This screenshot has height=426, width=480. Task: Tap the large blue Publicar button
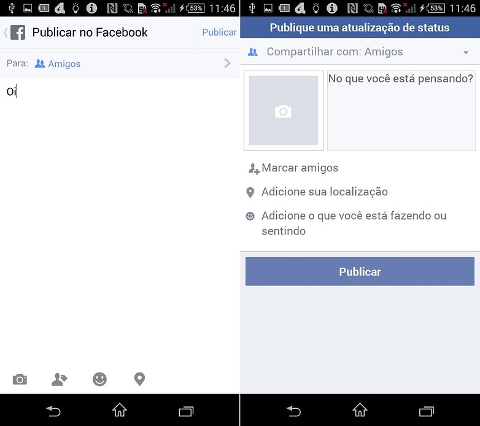360,271
